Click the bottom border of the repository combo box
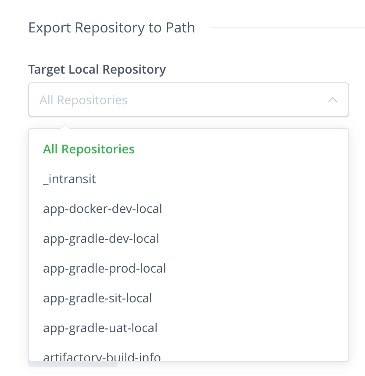The height and width of the screenshot is (376, 365). [189, 116]
